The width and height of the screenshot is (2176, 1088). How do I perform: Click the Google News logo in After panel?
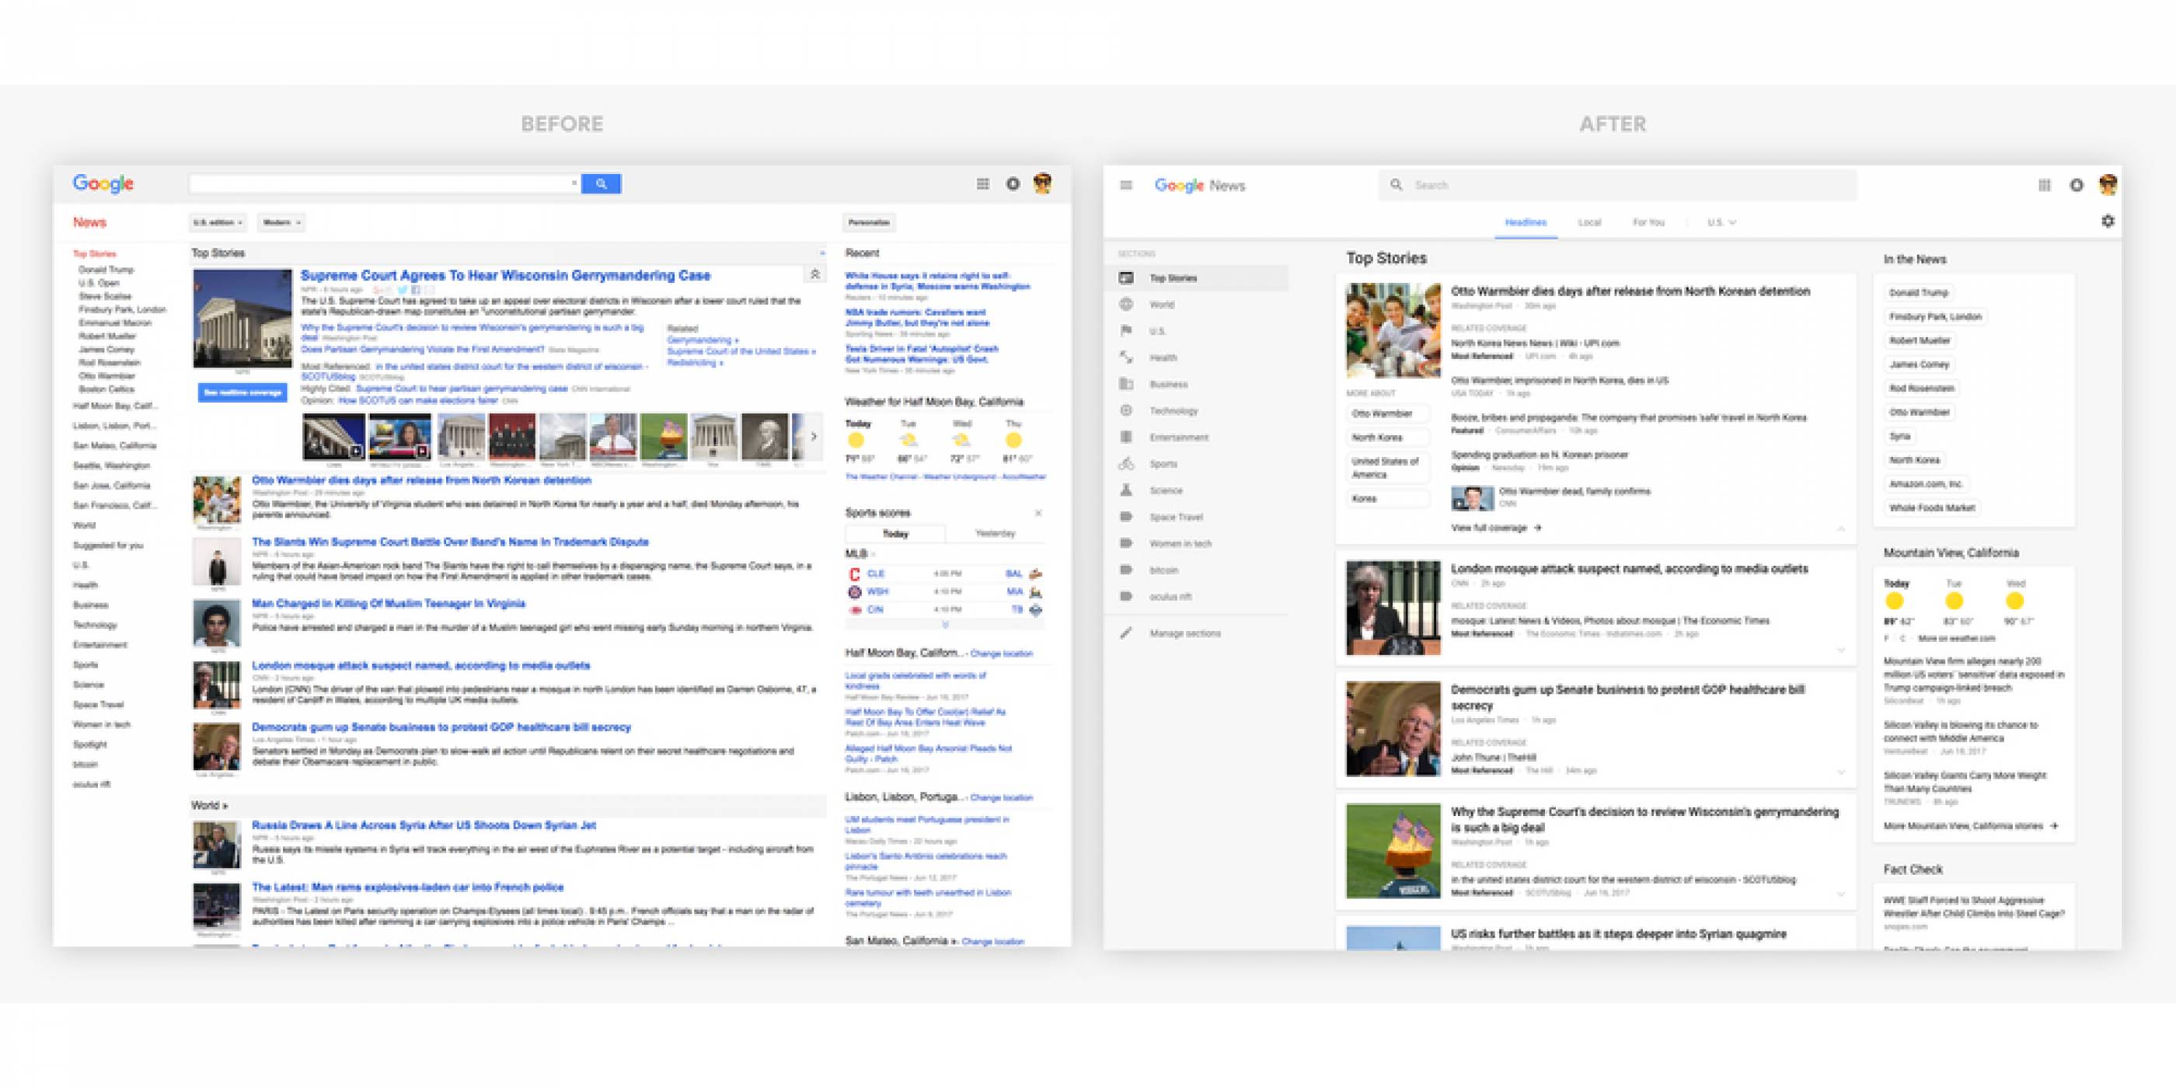[1199, 185]
